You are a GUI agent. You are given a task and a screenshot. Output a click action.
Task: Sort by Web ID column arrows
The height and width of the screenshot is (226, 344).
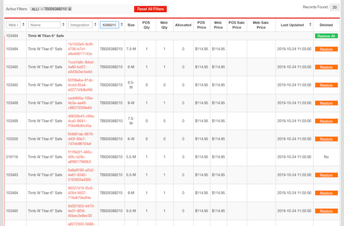[x=23, y=25]
